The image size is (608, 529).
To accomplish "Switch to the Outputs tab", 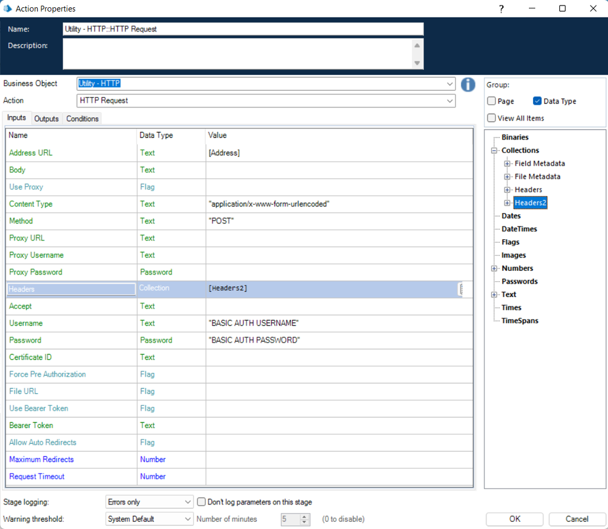I will tap(46, 119).
